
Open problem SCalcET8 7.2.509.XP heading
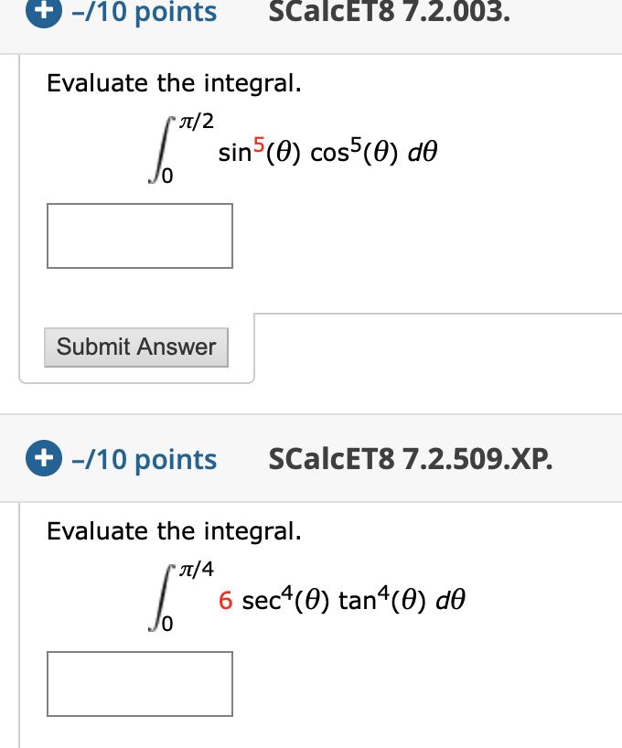tap(410, 459)
